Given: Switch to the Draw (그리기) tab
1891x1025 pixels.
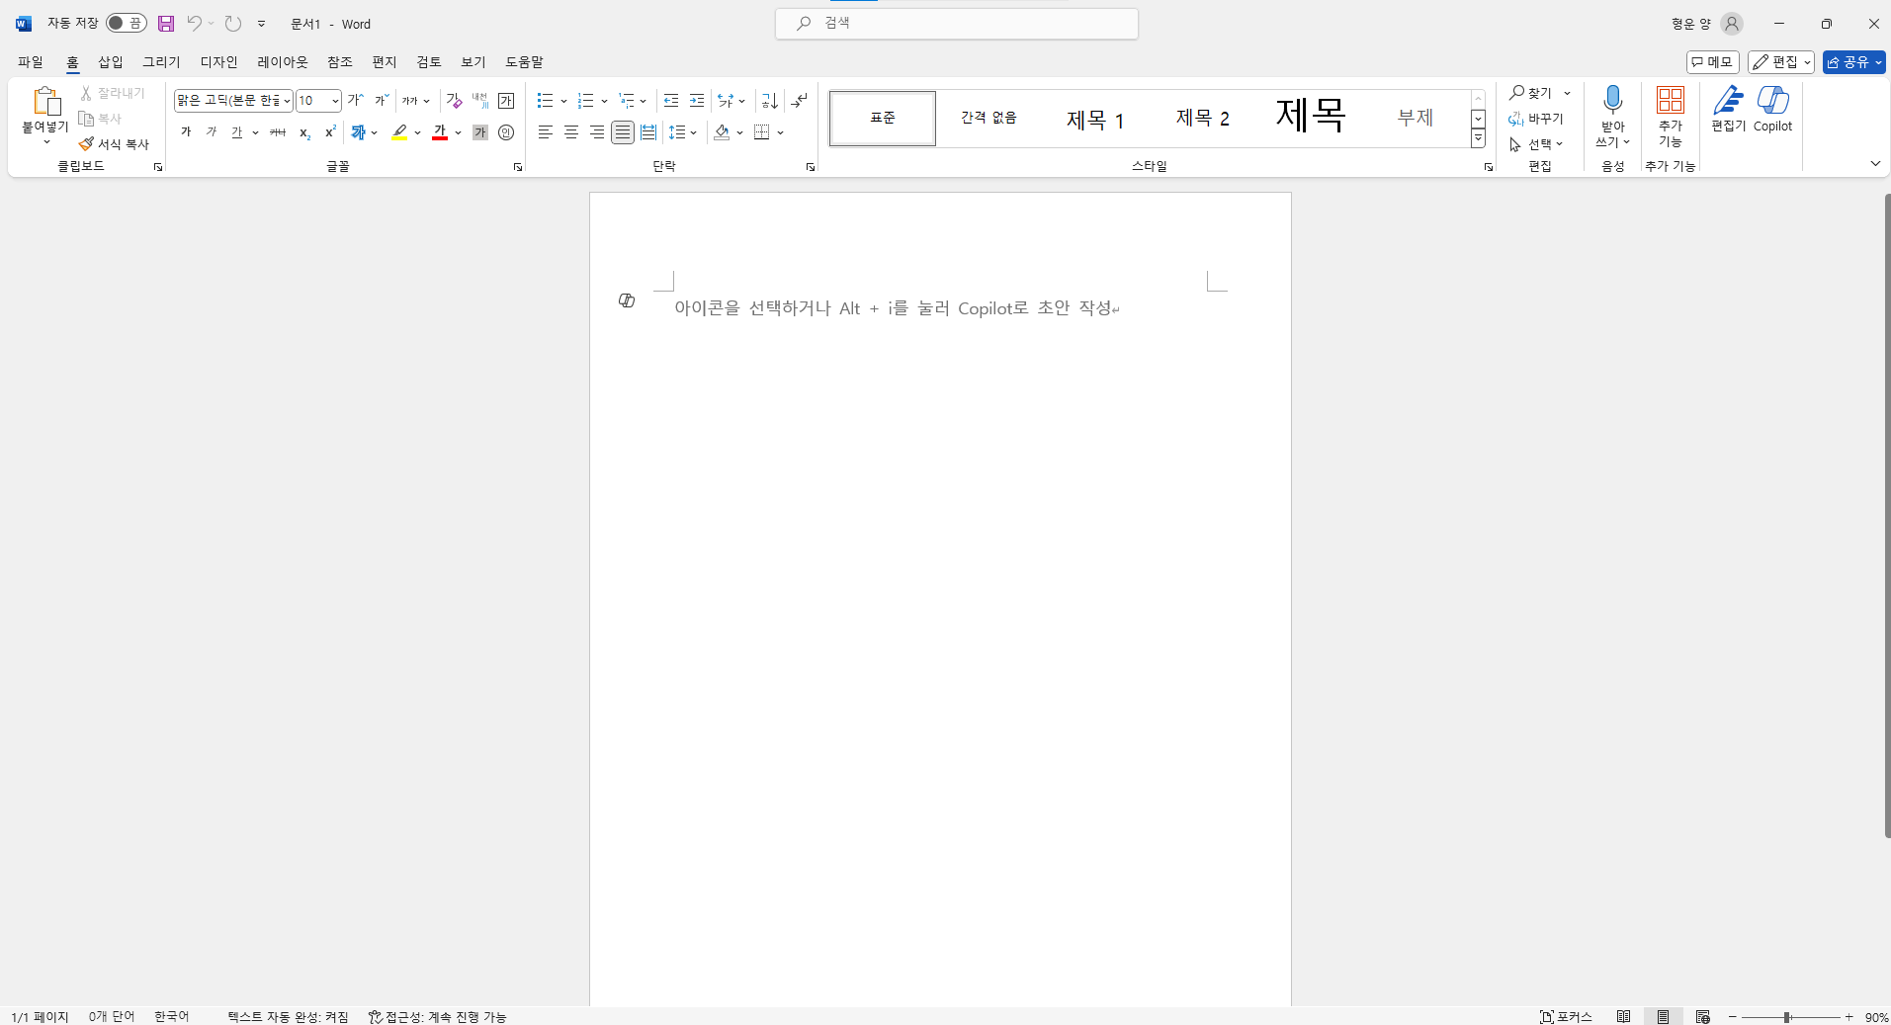Looking at the screenshot, I should [x=161, y=61].
